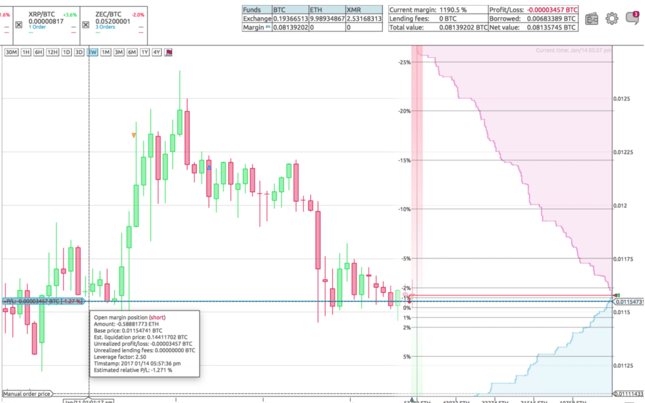Click Borrowed 0.00683389 BTC value
This screenshot has width=645, height=403.
(551, 19)
